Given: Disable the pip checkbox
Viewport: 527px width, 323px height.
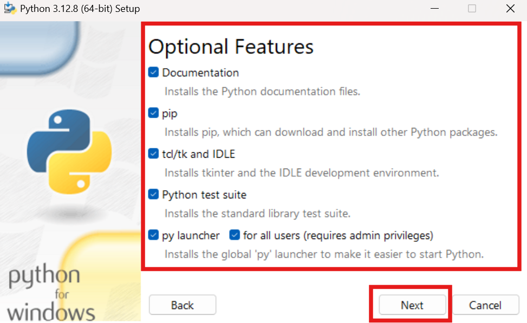Looking at the screenshot, I should tap(153, 113).
